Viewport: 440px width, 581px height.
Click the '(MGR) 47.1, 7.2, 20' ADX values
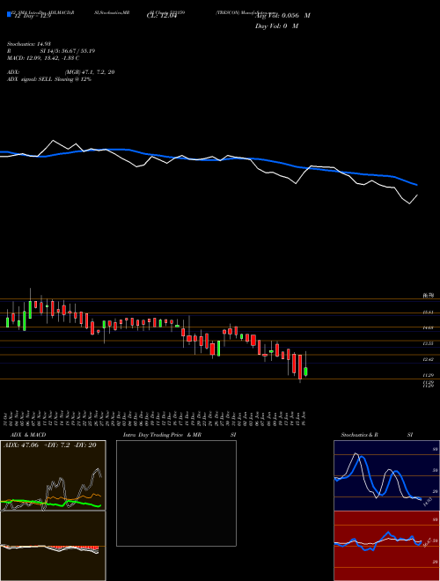[x=89, y=72]
